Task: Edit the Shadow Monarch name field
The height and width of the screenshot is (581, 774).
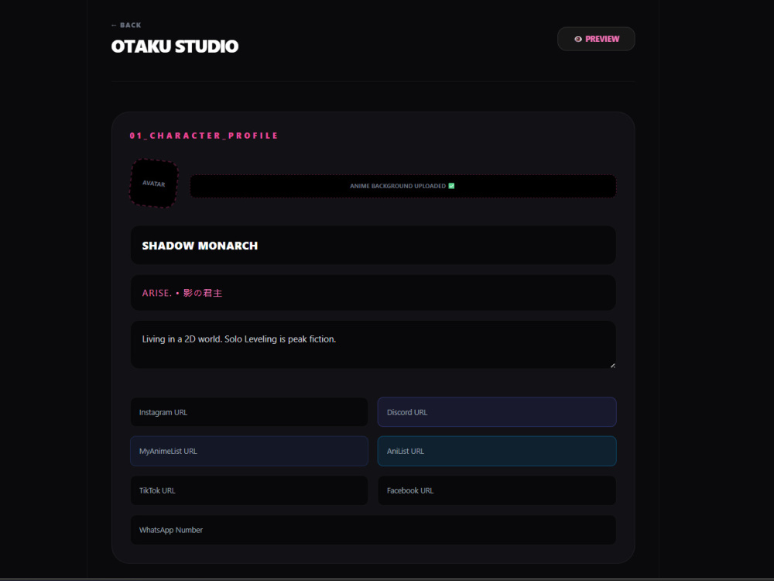Action: pos(373,246)
